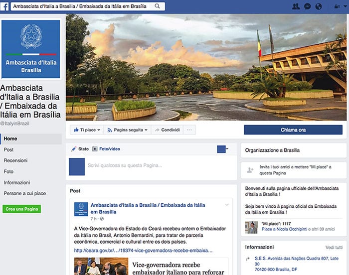The width and height of the screenshot is (349, 275).
Task: Click the @ItalyinBrazil handle
Action: click(14, 124)
